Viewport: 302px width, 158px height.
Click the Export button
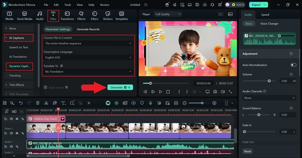pos(258,5)
